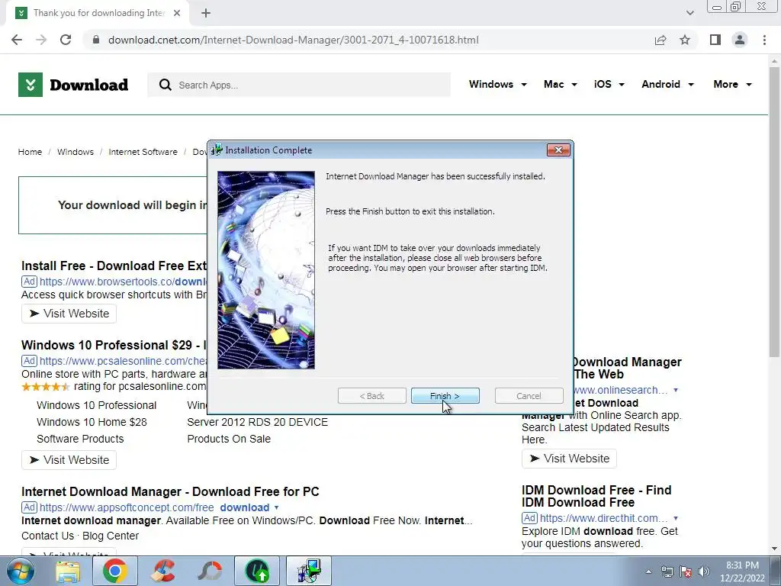This screenshot has height=586, width=781.
Task: Expand the iOS navigation dropdown
Action: click(x=609, y=84)
